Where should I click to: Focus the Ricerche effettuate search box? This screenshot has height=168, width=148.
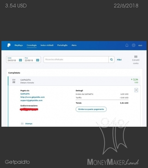76,60
